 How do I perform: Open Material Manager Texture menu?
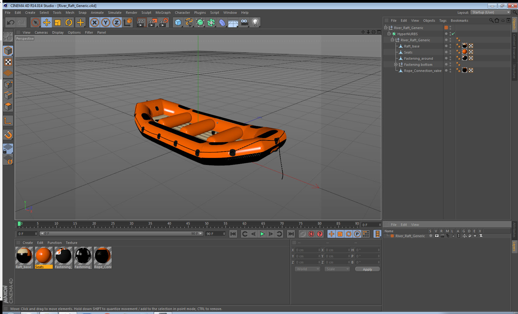(72, 243)
